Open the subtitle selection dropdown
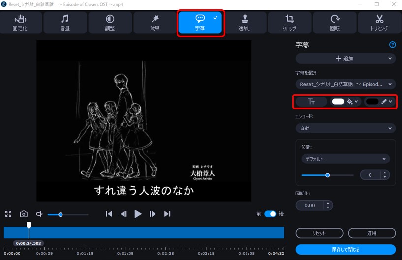402x260 pixels. (x=345, y=84)
